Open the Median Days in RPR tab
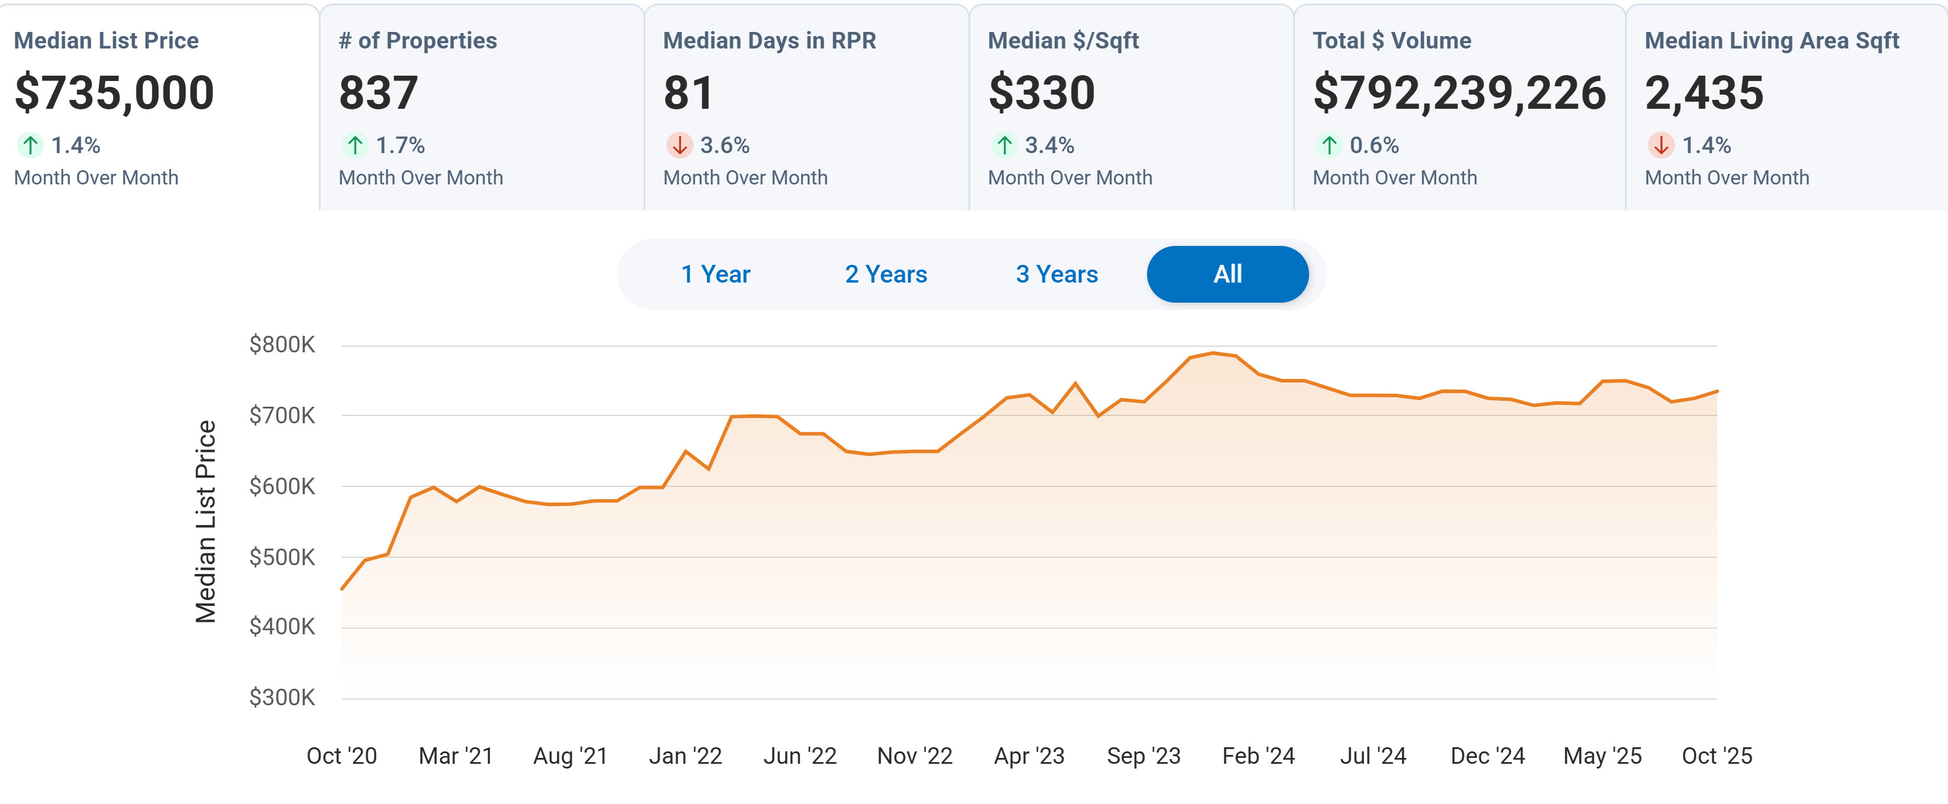 (x=769, y=40)
